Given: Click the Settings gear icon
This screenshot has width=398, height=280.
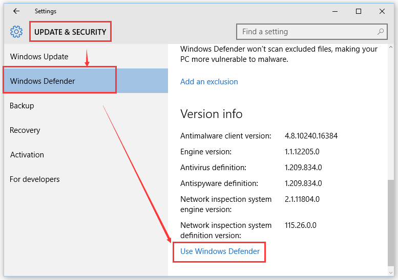Looking at the screenshot, I should 16,32.
